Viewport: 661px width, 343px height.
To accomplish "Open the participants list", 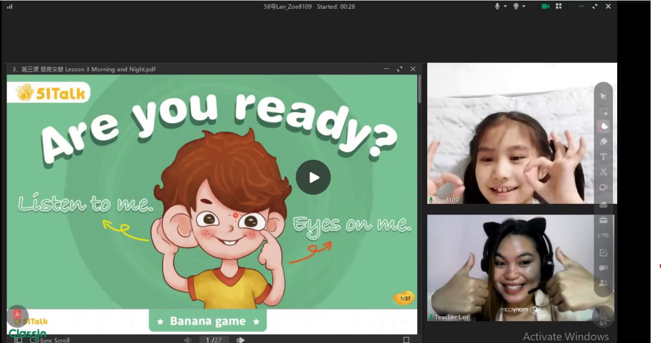I will (x=603, y=283).
